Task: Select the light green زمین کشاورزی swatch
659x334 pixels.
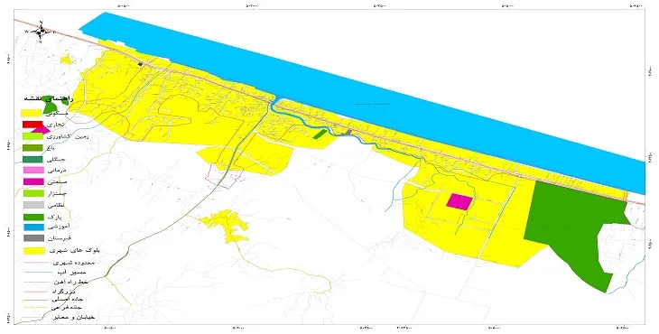Action: [32, 136]
